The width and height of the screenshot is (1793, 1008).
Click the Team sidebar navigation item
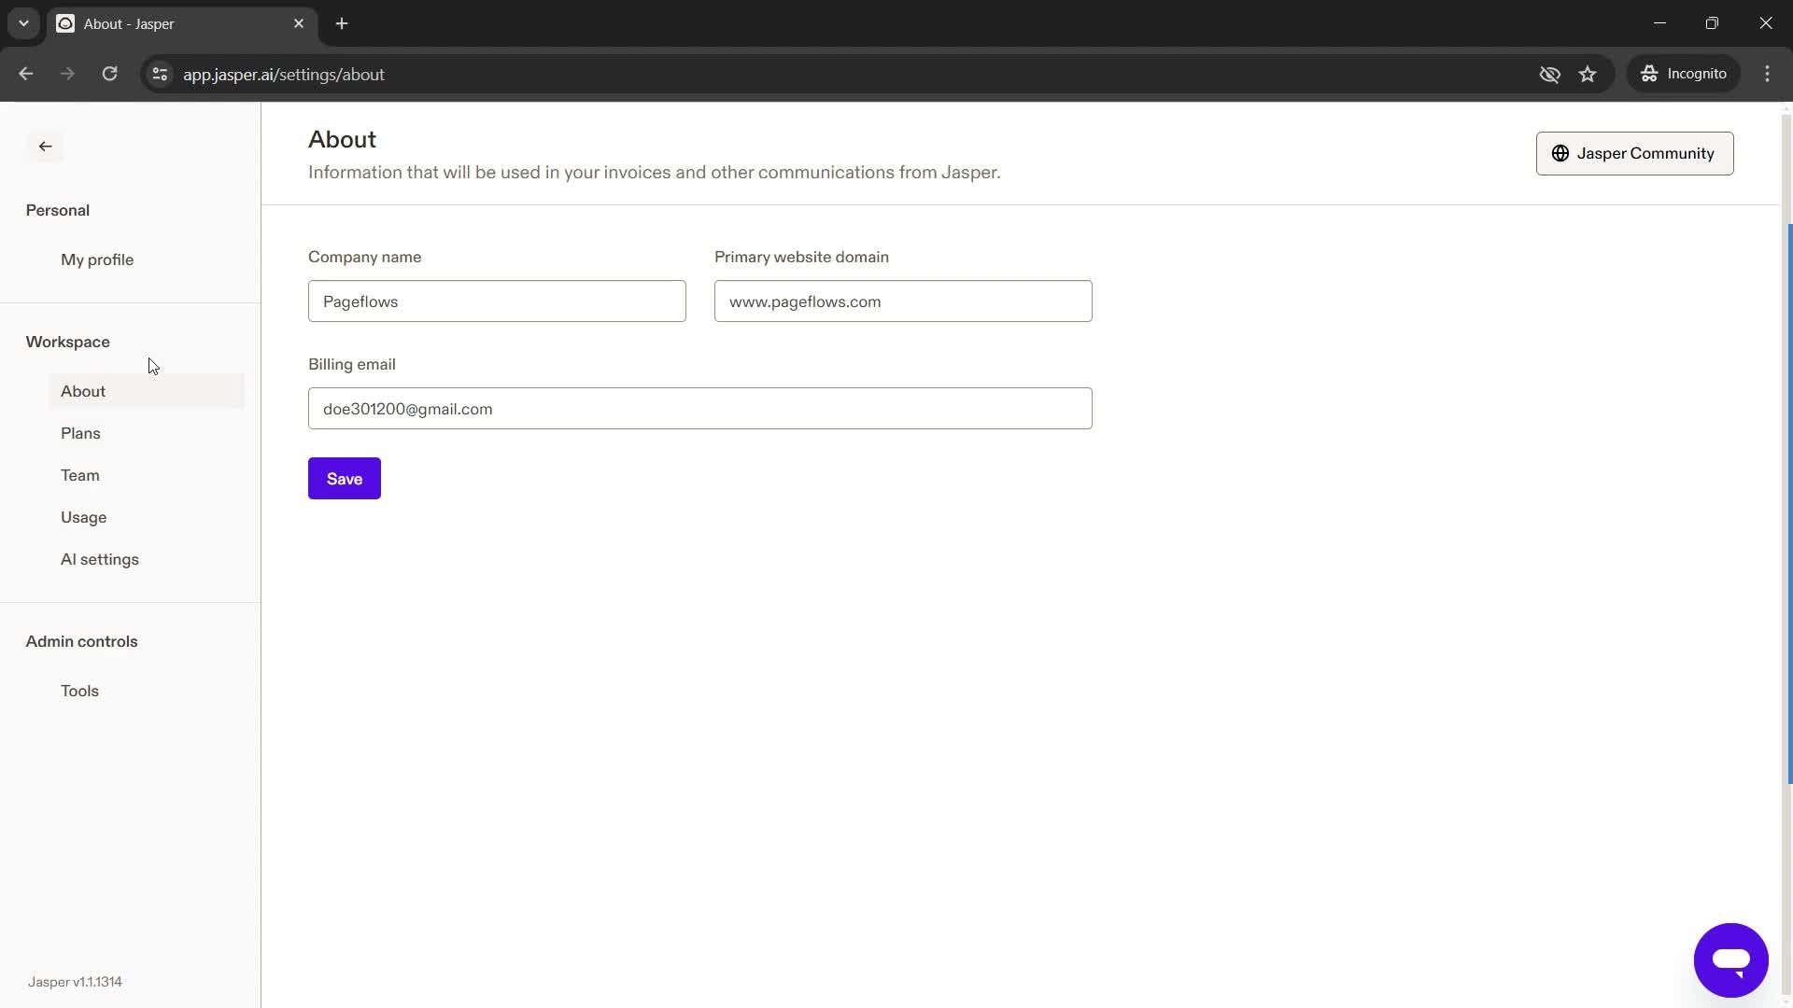pos(80,475)
